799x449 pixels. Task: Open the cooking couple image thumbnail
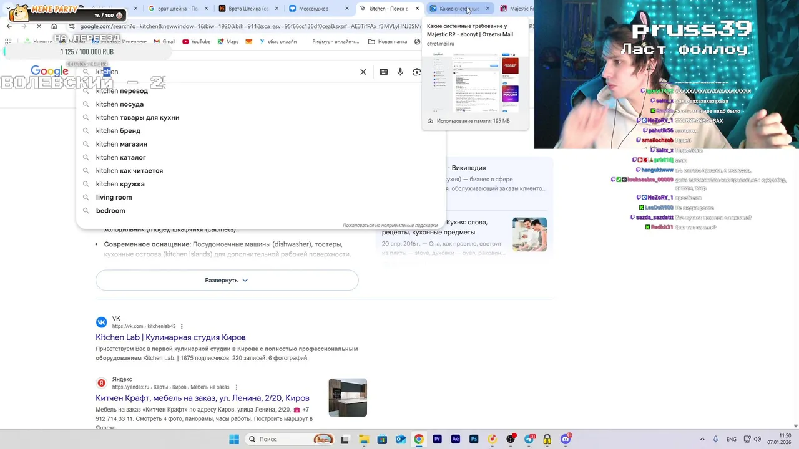click(x=529, y=234)
